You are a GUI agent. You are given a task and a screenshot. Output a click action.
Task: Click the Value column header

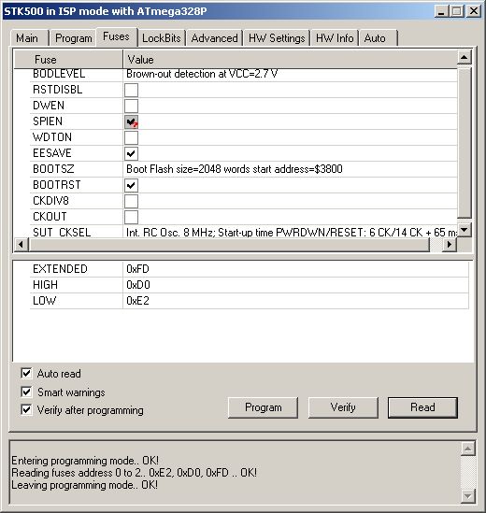[290, 59]
